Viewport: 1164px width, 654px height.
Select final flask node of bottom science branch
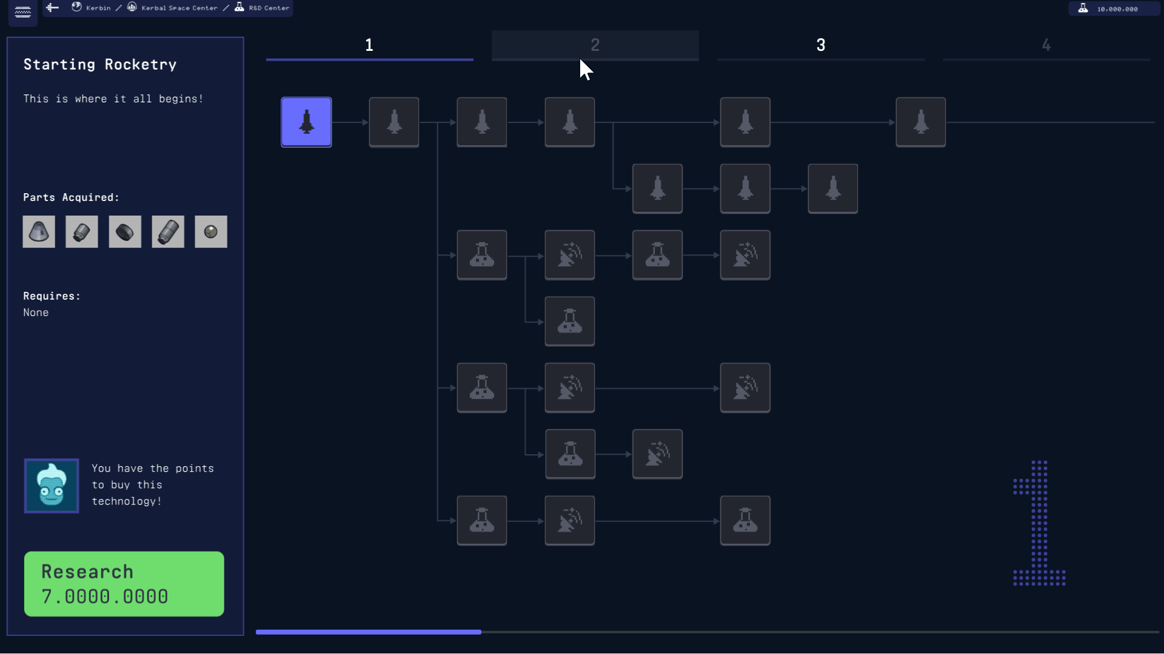(x=745, y=521)
